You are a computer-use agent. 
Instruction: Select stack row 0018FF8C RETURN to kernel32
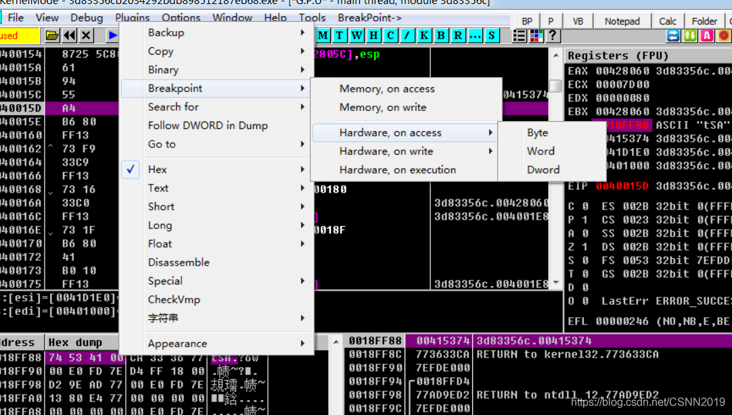click(539, 354)
